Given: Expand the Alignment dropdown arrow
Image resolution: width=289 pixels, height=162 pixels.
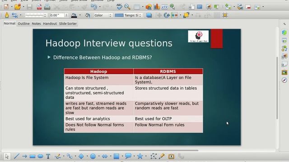Looking at the screenshot, I should point(180,15).
